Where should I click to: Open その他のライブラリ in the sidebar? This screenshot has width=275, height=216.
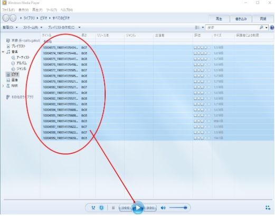point(22,97)
